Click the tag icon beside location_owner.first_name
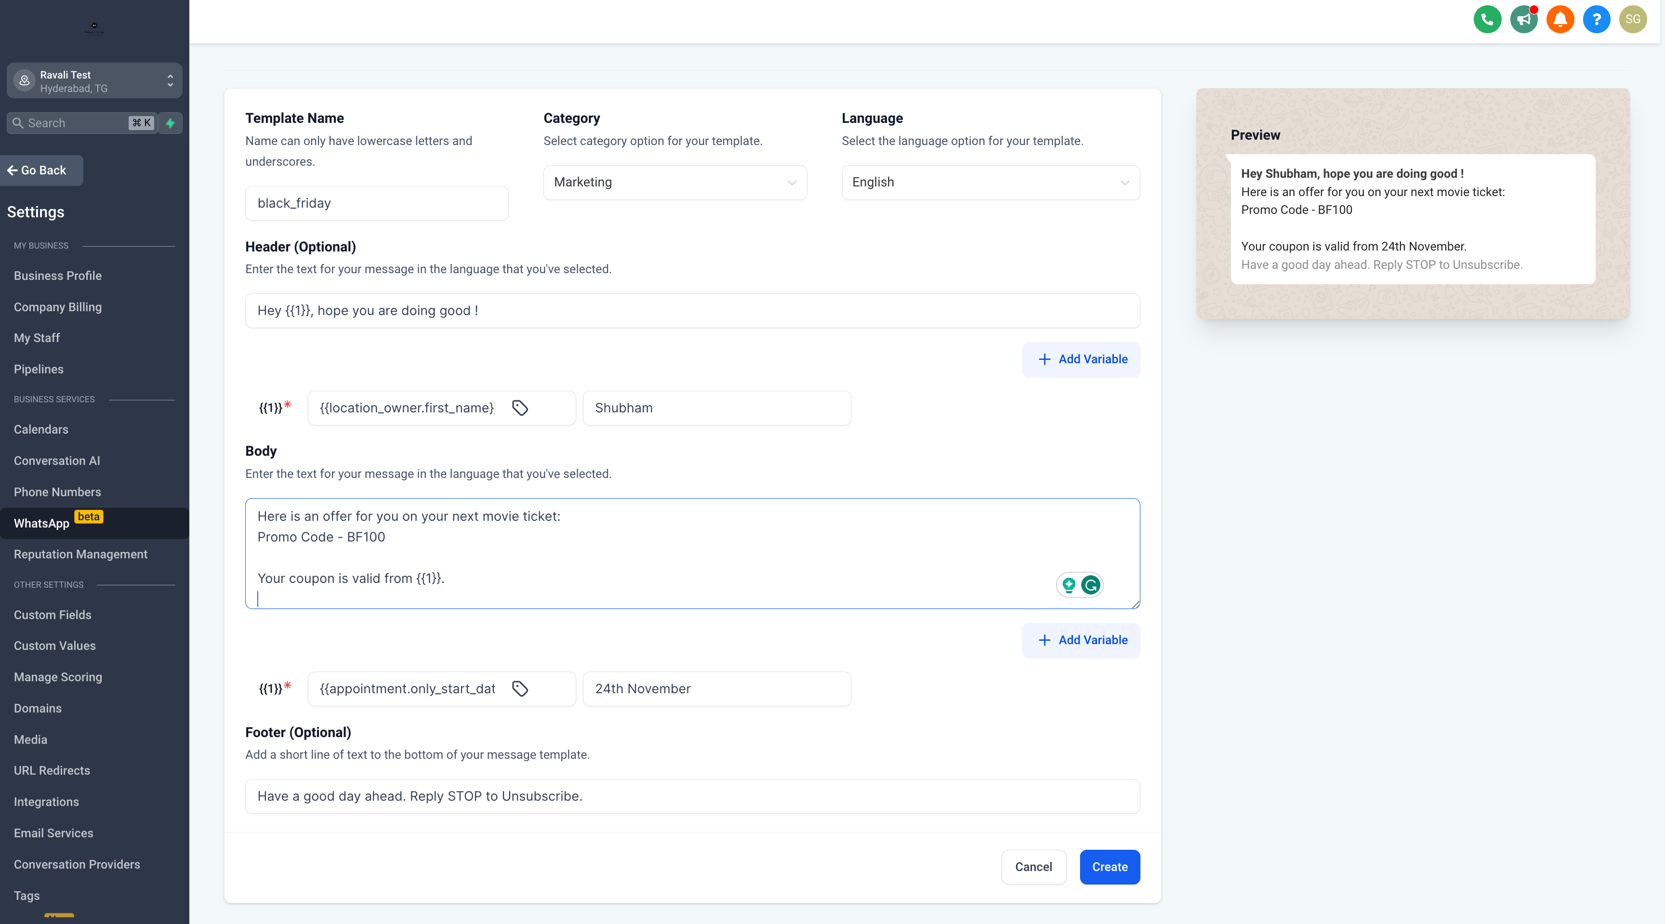Image resolution: width=1665 pixels, height=924 pixels. [x=520, y=408]
